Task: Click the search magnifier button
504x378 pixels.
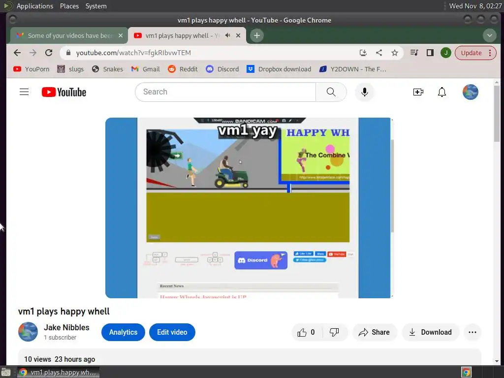Action: [x=331, y=92]
